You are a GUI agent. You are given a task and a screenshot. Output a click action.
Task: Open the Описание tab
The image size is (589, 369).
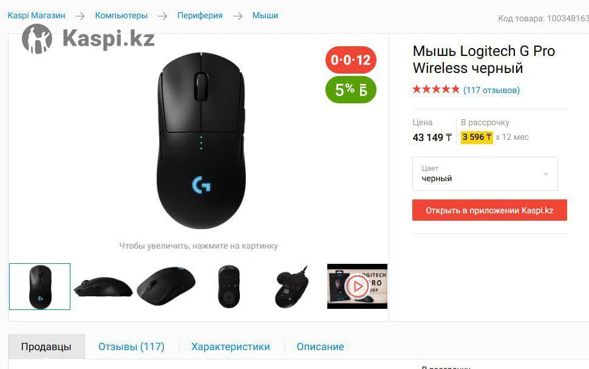point(321,347)
